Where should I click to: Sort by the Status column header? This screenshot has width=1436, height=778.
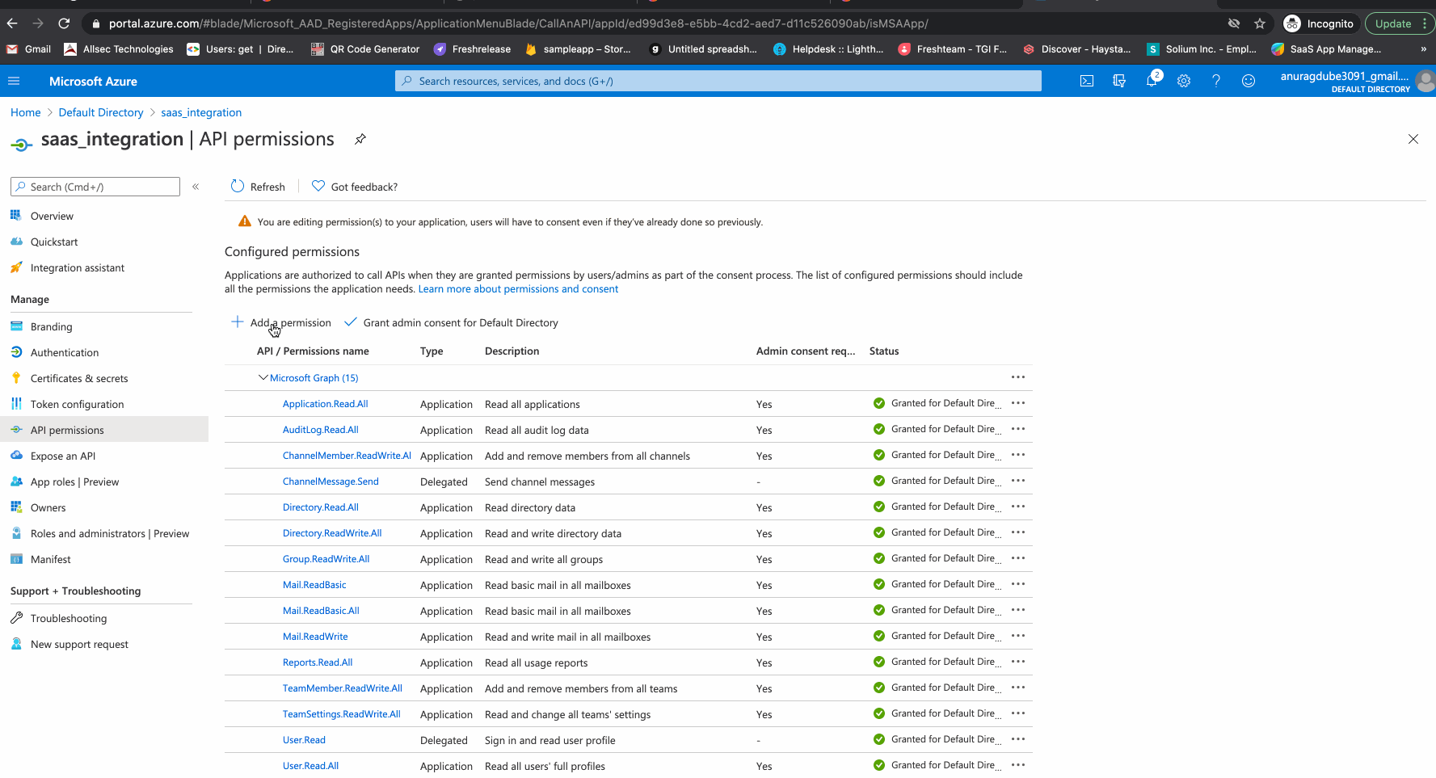[x=884, y=351]
